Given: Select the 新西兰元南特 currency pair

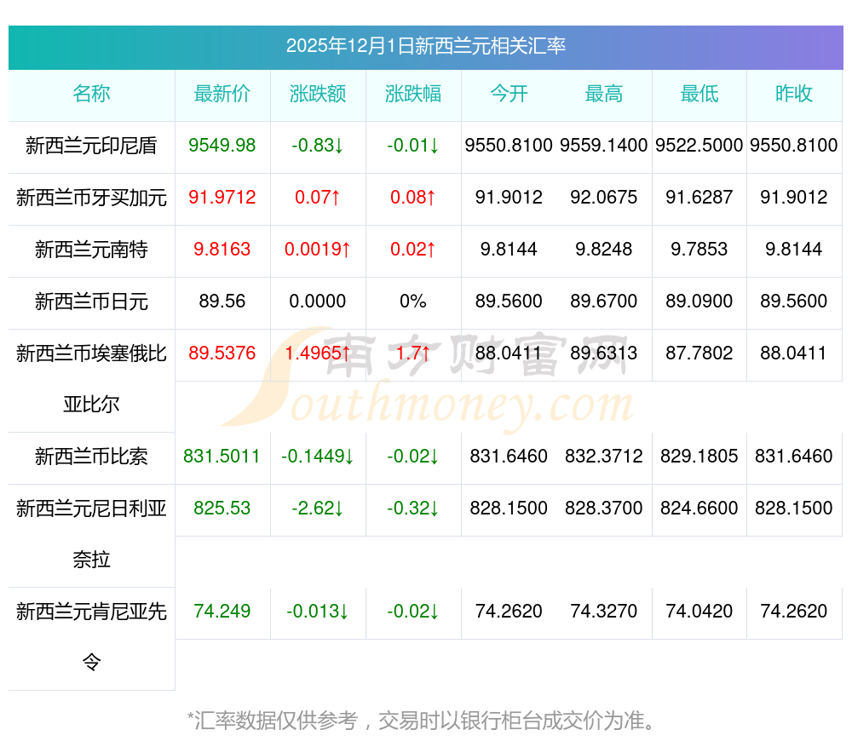Looking at the screenshot, I should 91,250.
